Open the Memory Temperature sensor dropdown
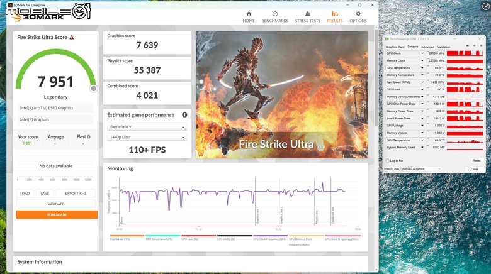Image resolution: width=491 pixels, height=274 pixels. (x=422, y=75)
